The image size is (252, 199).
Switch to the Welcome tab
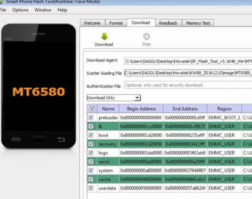[92, 23]
